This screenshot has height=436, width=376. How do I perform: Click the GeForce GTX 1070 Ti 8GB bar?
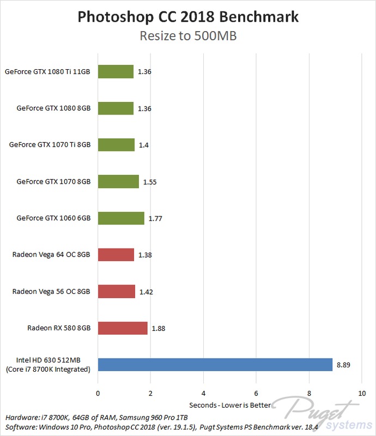[116, 144]
